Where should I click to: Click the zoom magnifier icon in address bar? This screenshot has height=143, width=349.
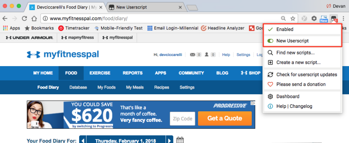click(x=283, y=19)
